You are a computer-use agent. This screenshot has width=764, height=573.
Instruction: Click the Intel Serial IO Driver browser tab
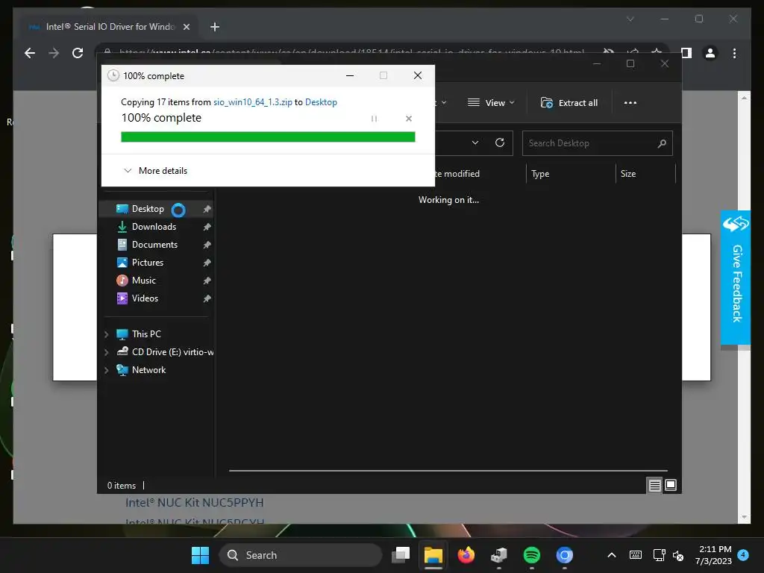coord(110,27)
